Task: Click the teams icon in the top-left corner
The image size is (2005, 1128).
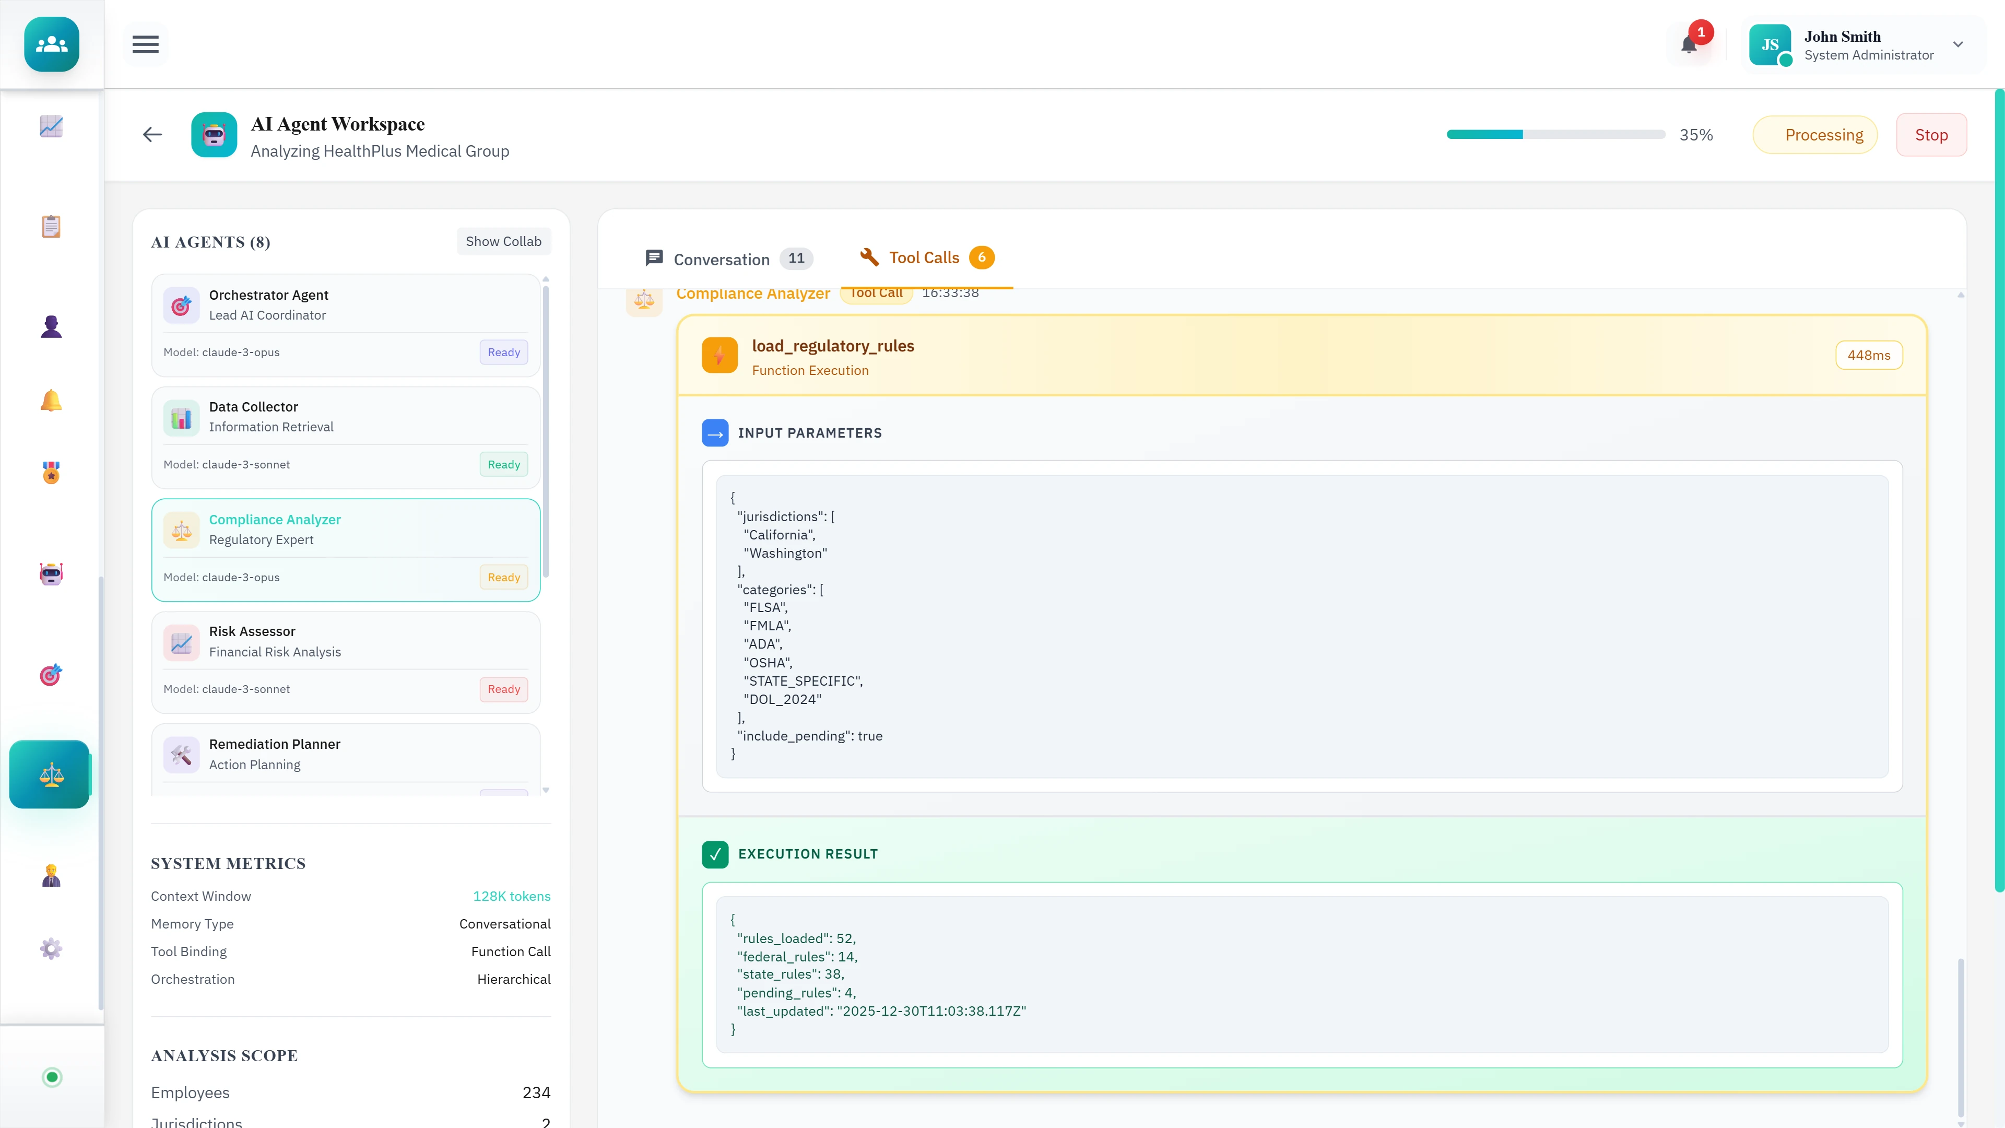Action: pyautogui.click(x=51, y=44)
